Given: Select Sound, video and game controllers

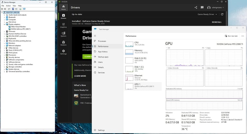Looking at the screenshot, I should (21, 64).
